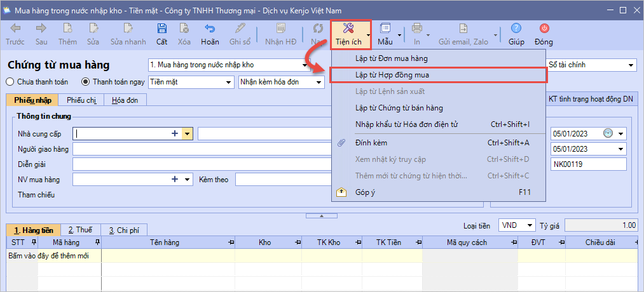The height and width of the screenshot is (292, 644).
Task: Expand the Tiền mặt payment method dropdown
Action: point(229,81)
